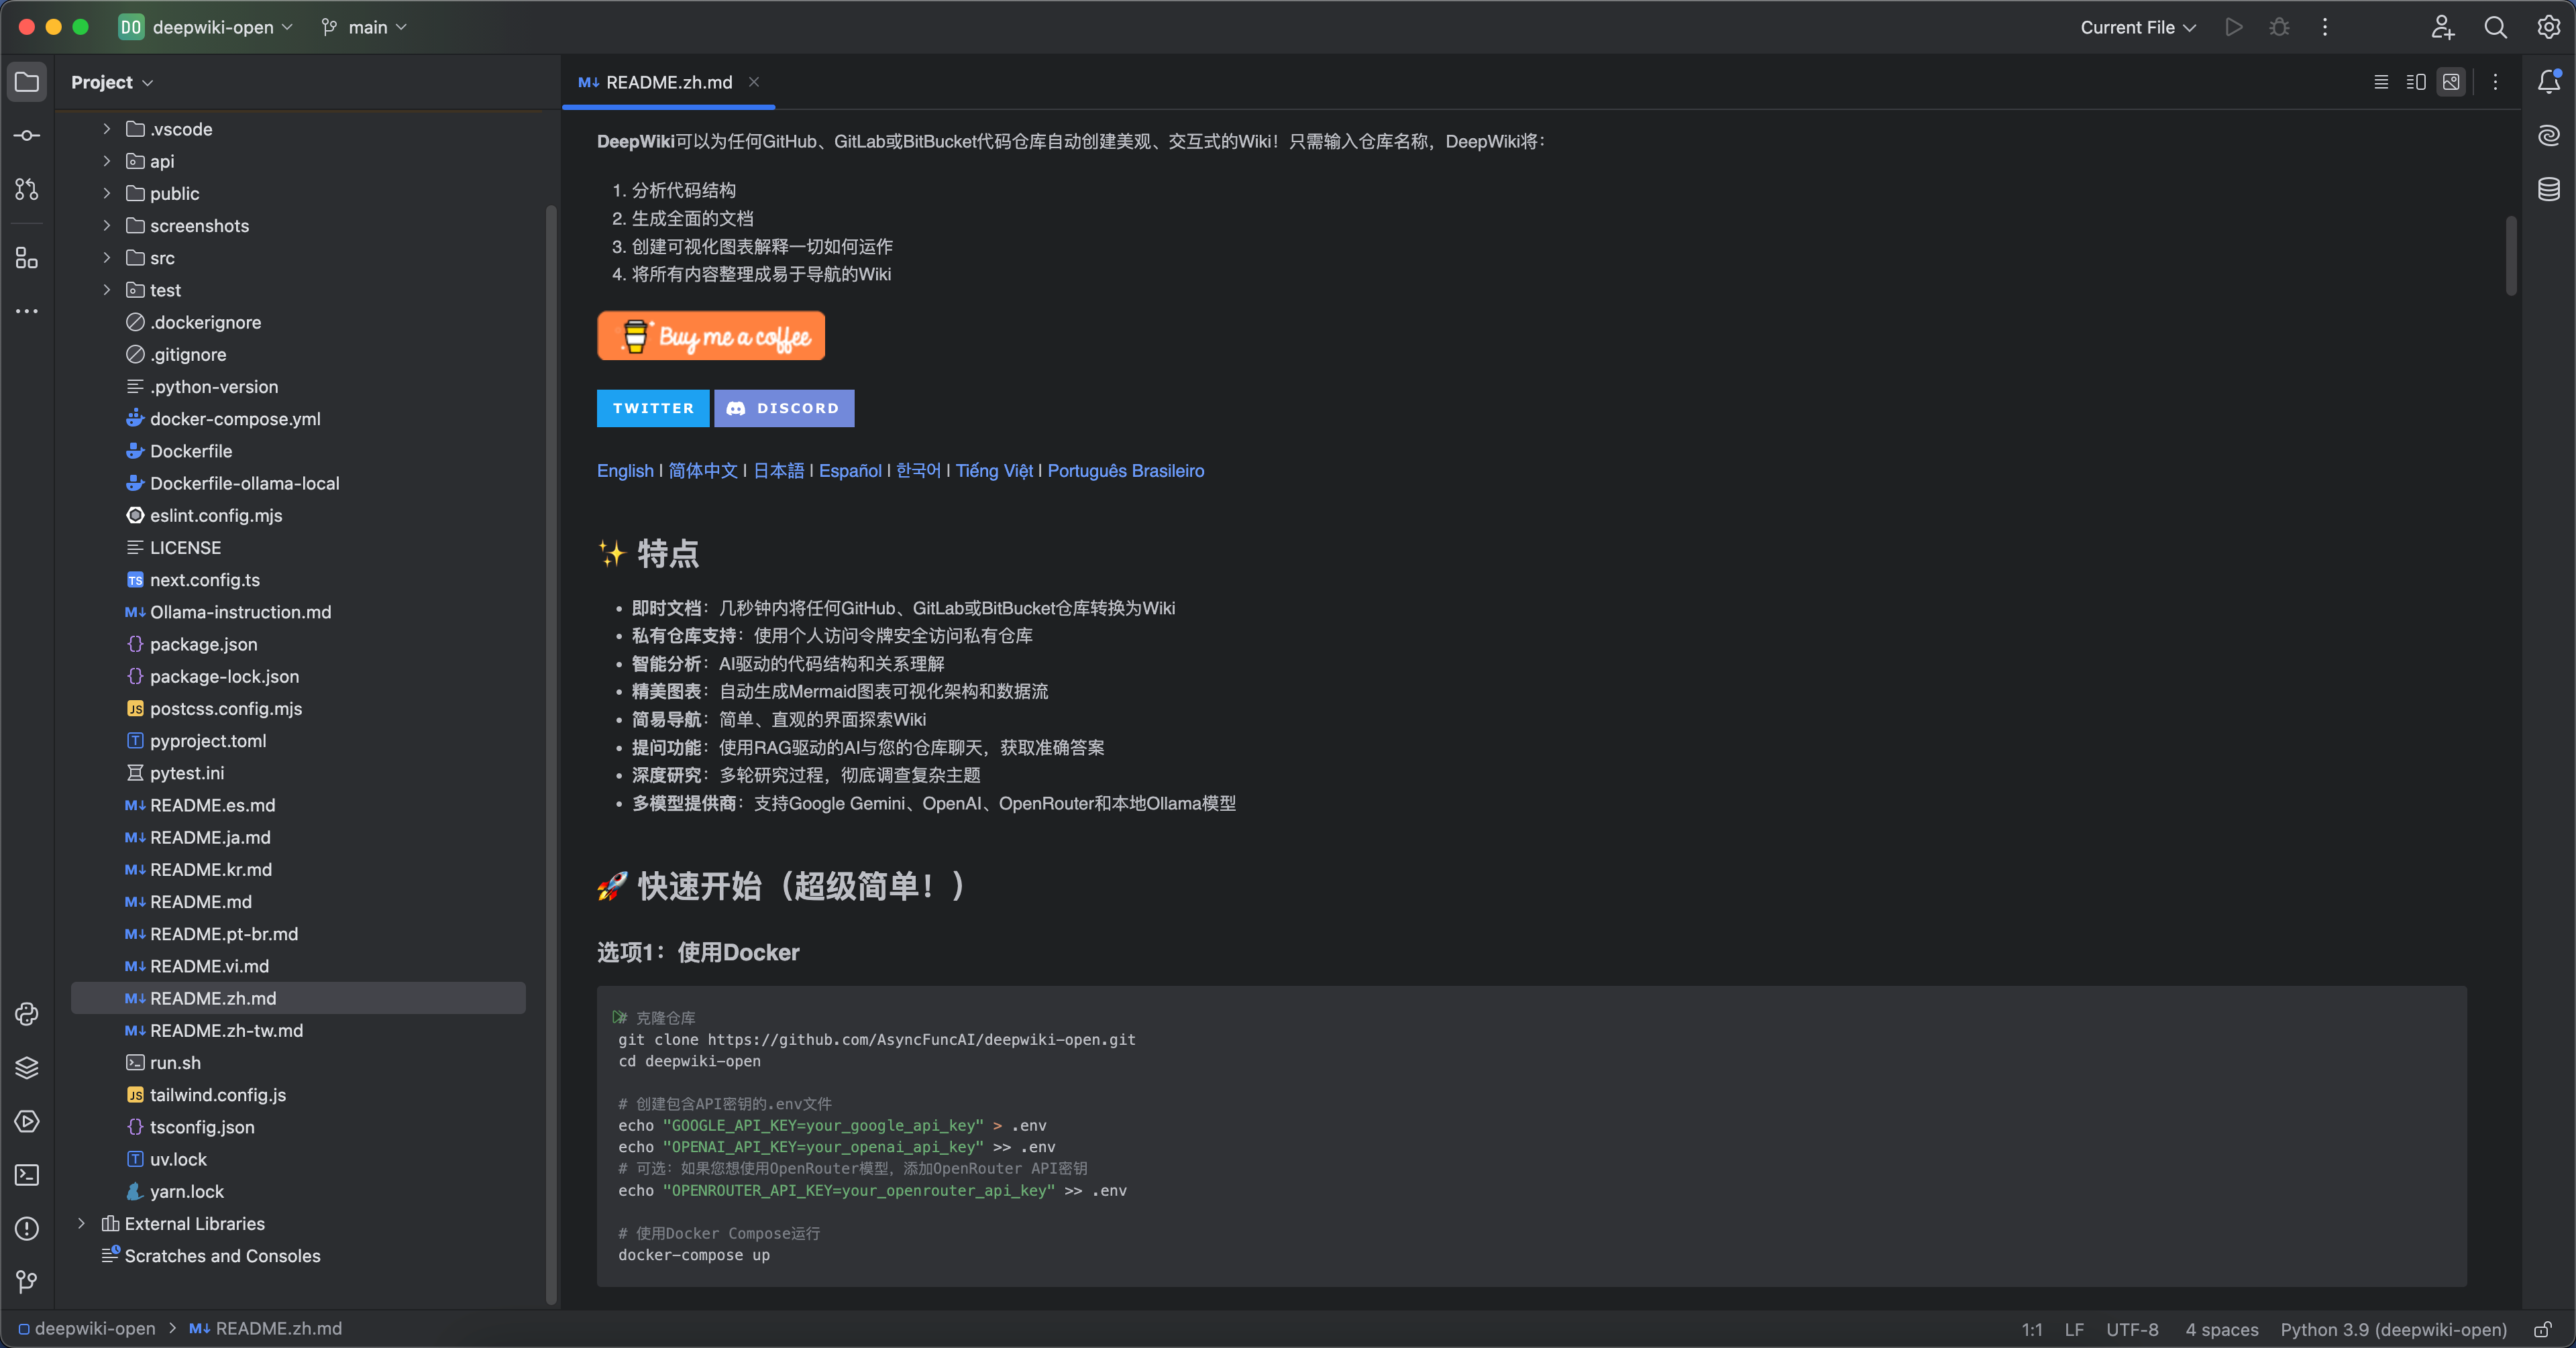Select Scratches and Consoles node
Screen dimensions: 2576x1348
tap(222, 1255)
